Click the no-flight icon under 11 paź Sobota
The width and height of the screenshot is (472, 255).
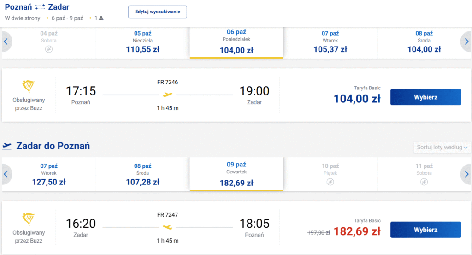click(x=424, y=182)
